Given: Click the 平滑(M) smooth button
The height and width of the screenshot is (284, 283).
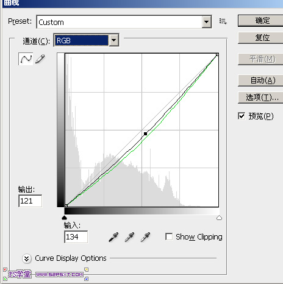Looking at the screenshot, I should (261, 59).
